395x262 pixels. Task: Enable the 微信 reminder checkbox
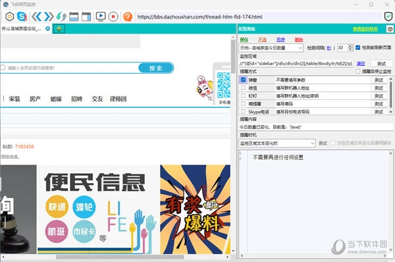(x=243, y=88)
